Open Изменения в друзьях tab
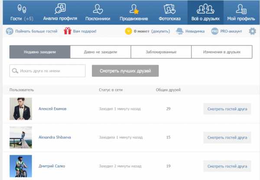Screen dimensions: 260x180 point(221,52)
